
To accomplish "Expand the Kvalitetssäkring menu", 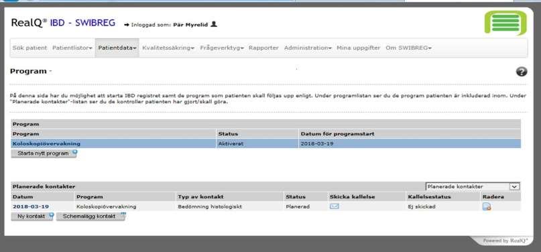I will click(x=168, y=48).
